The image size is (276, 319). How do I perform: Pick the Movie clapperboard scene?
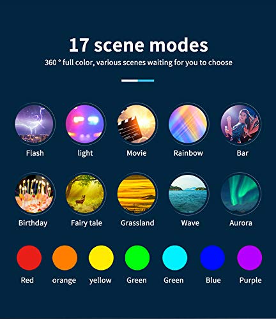coord(137,124)
